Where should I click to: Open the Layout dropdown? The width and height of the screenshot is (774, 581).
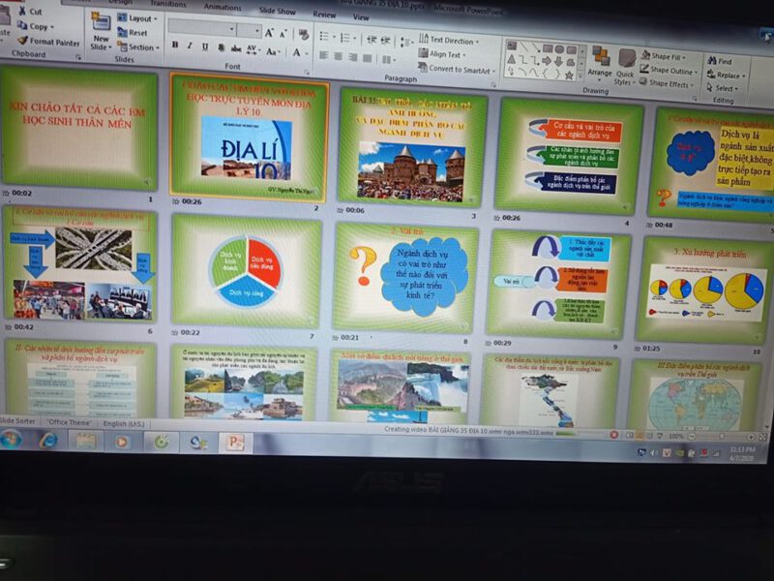click(x=135, y=17)
